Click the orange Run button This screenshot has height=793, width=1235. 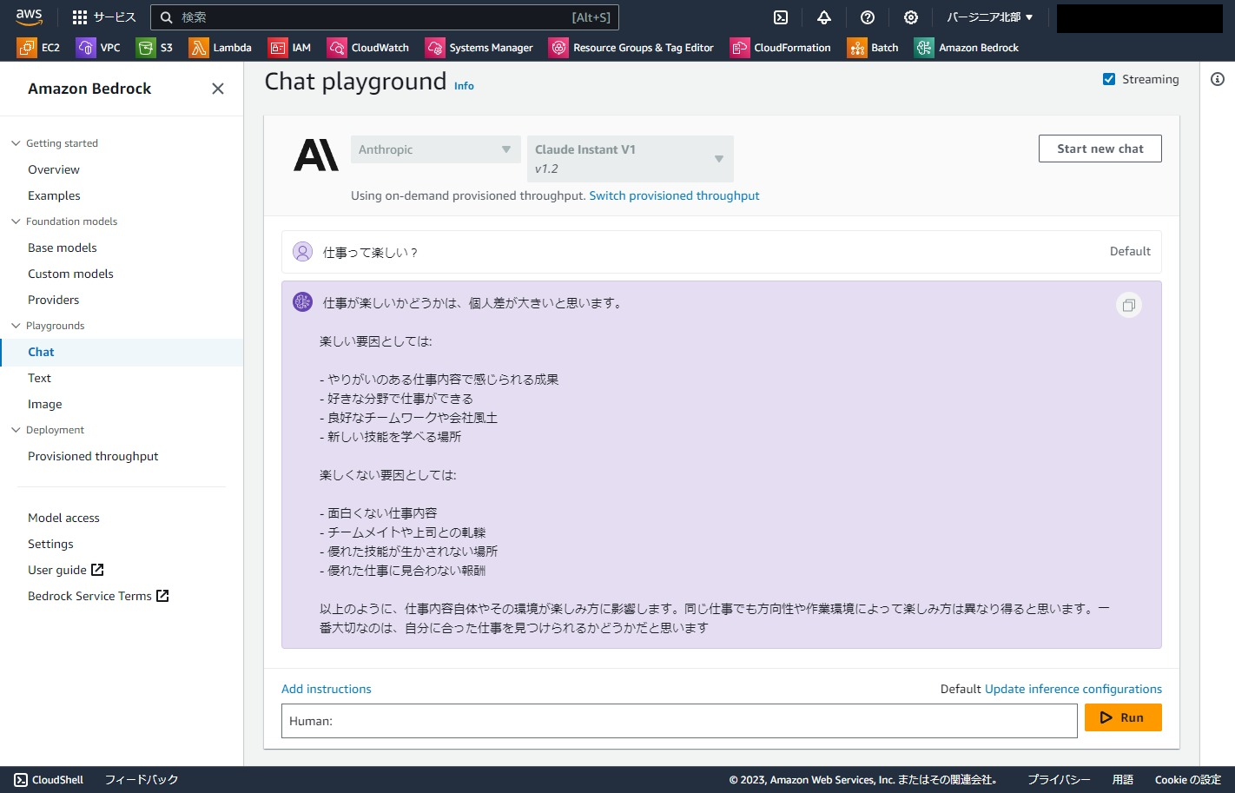[1123, 717]
